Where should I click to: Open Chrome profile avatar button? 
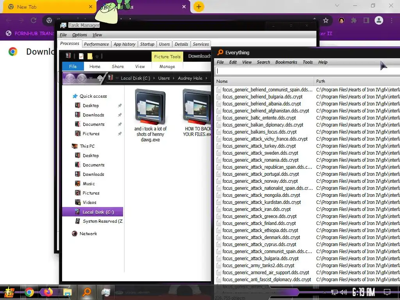click(x=379, y=20)
